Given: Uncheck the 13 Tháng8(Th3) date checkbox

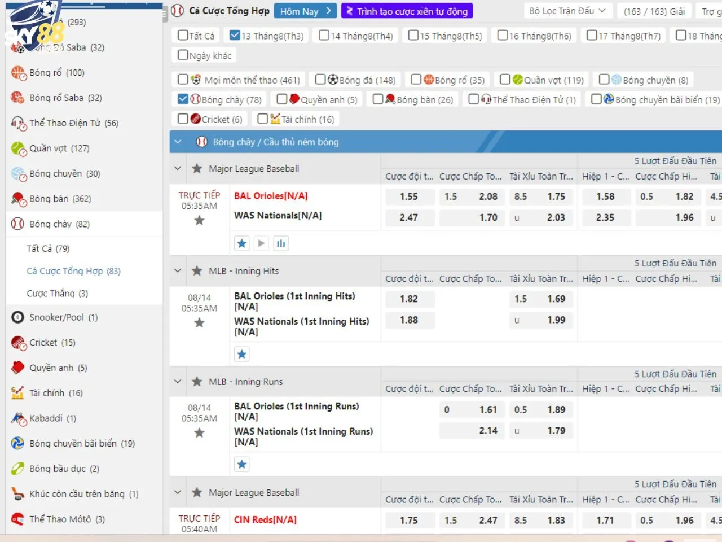Looking at the screenshot, I should (x=235, y=35).
